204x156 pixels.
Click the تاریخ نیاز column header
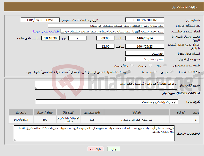[x=21, y=112]
